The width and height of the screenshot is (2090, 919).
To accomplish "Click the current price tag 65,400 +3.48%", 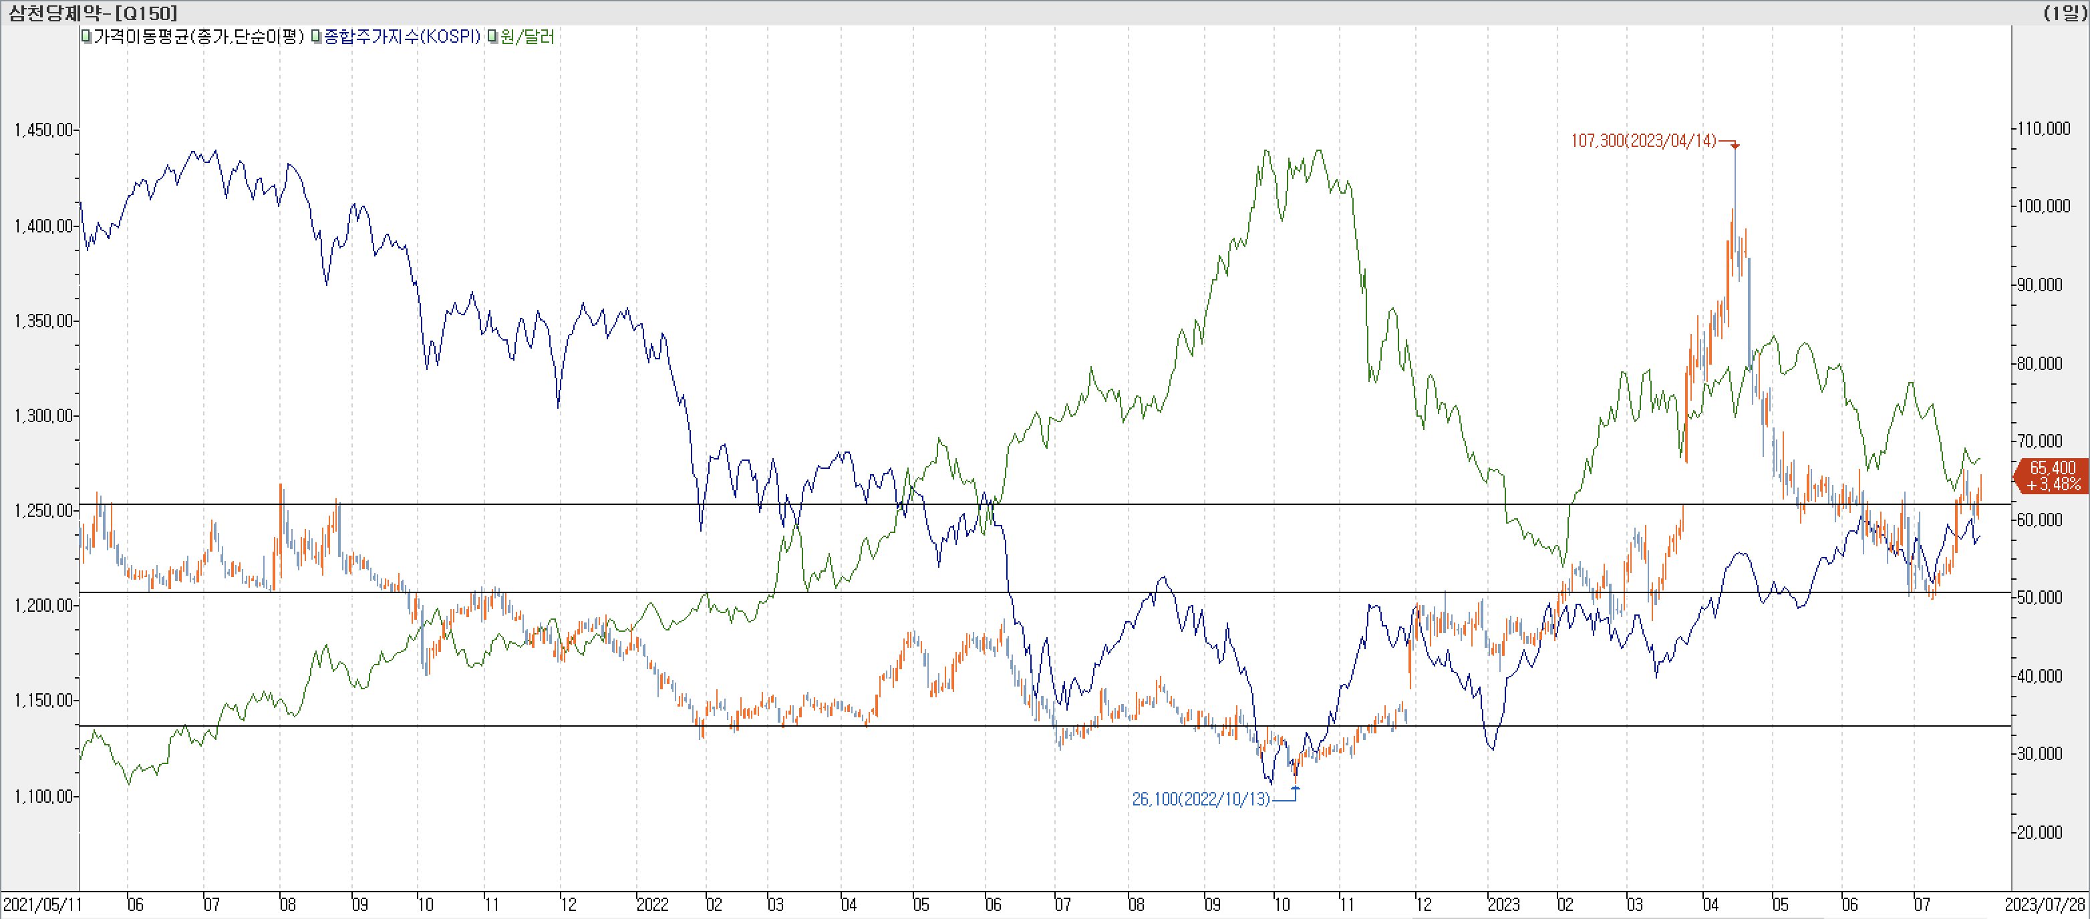I will (x=2053, y=476).
